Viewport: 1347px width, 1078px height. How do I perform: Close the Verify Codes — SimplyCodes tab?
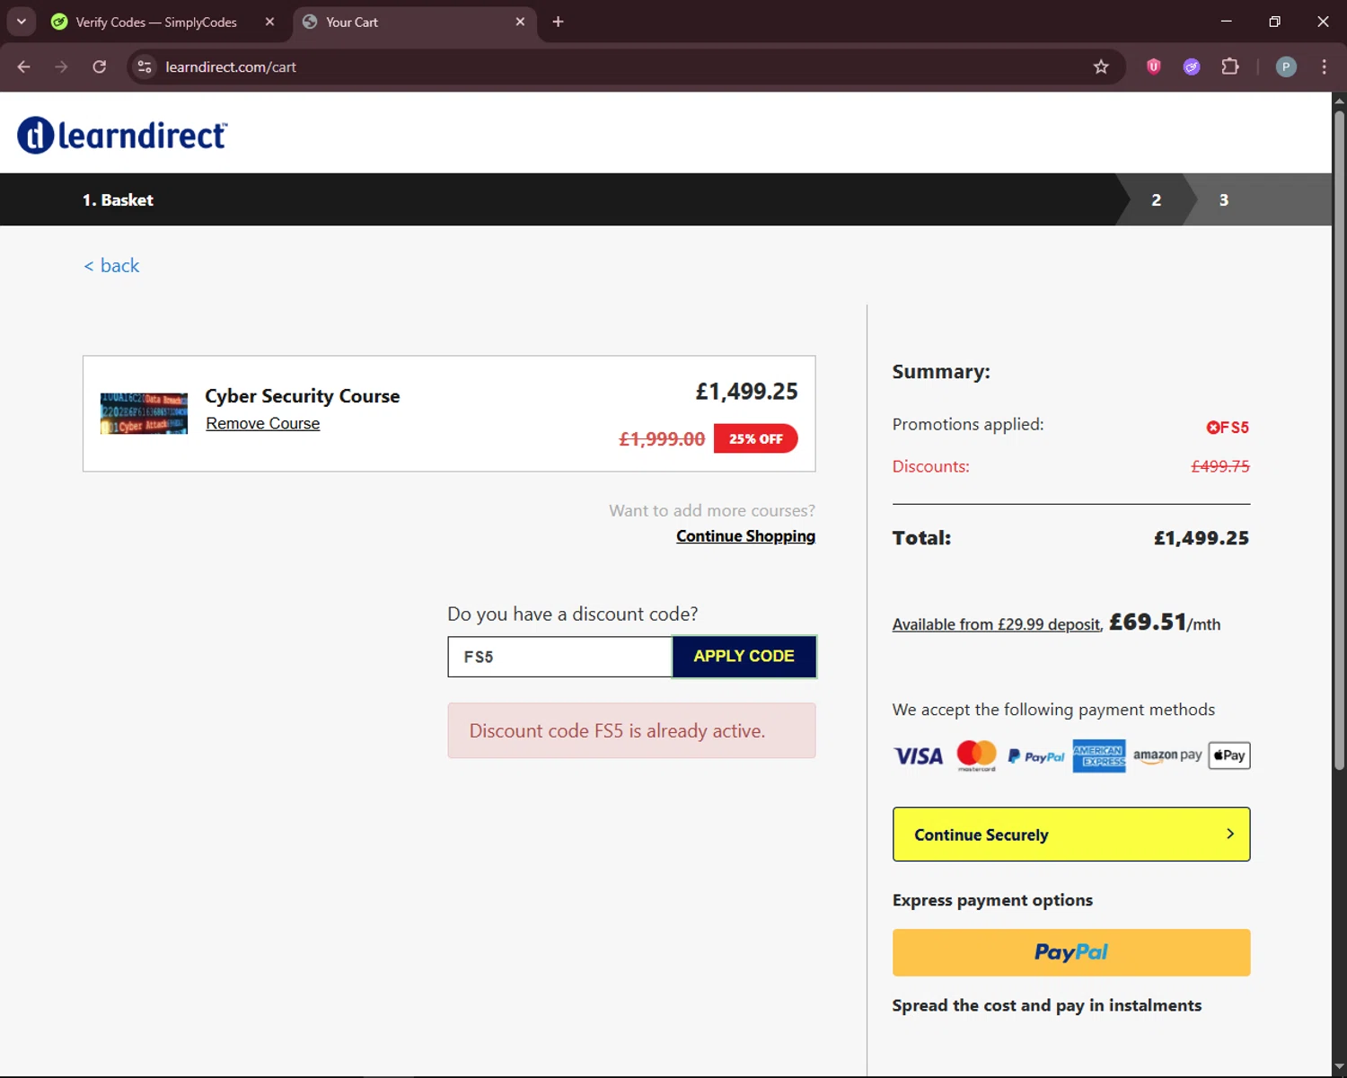(x=269, y=22)
